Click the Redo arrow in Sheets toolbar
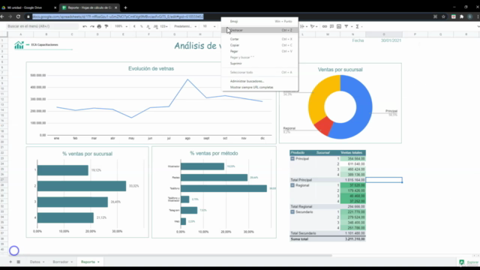 tap(91, 27)
